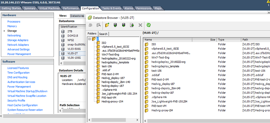Switch to the Performance tab
The image size is (270, 123).
(x=71, y=8)
